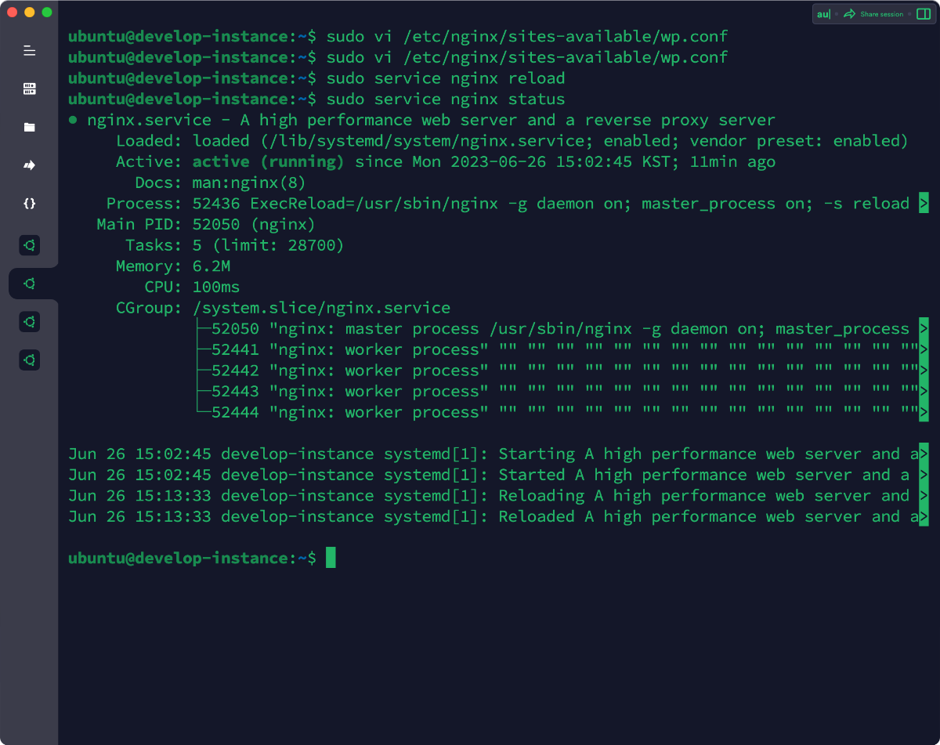
Task: Click the "nginx.service - A high performance" header line
Action: pos(422,120)
